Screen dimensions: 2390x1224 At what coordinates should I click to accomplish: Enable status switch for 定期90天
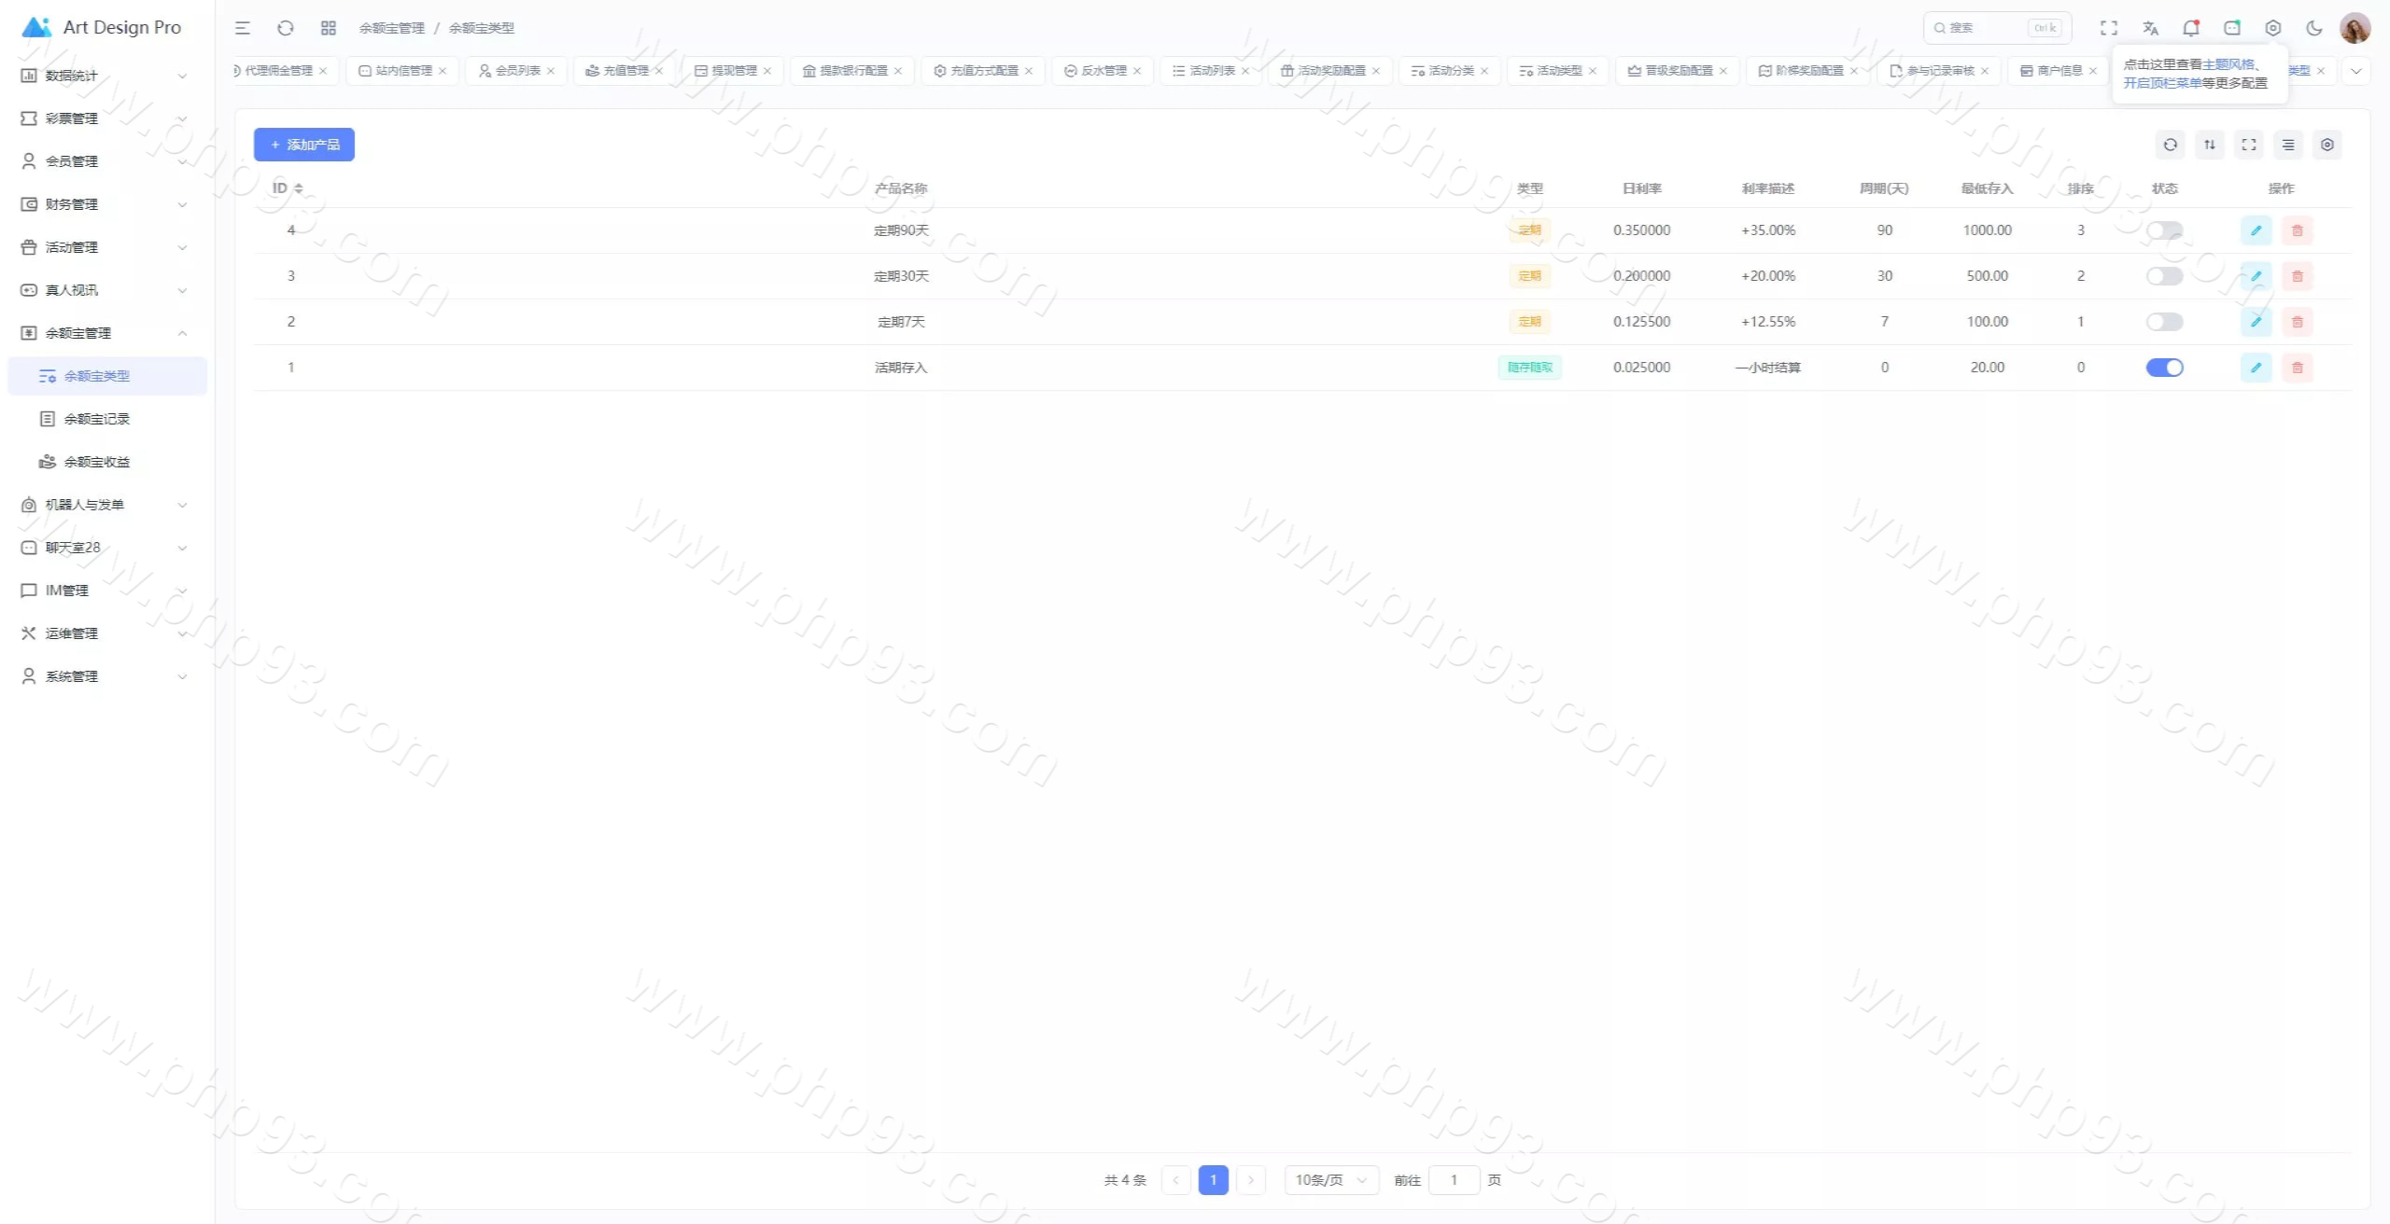pyautogui.click(x=2164, y=230)
